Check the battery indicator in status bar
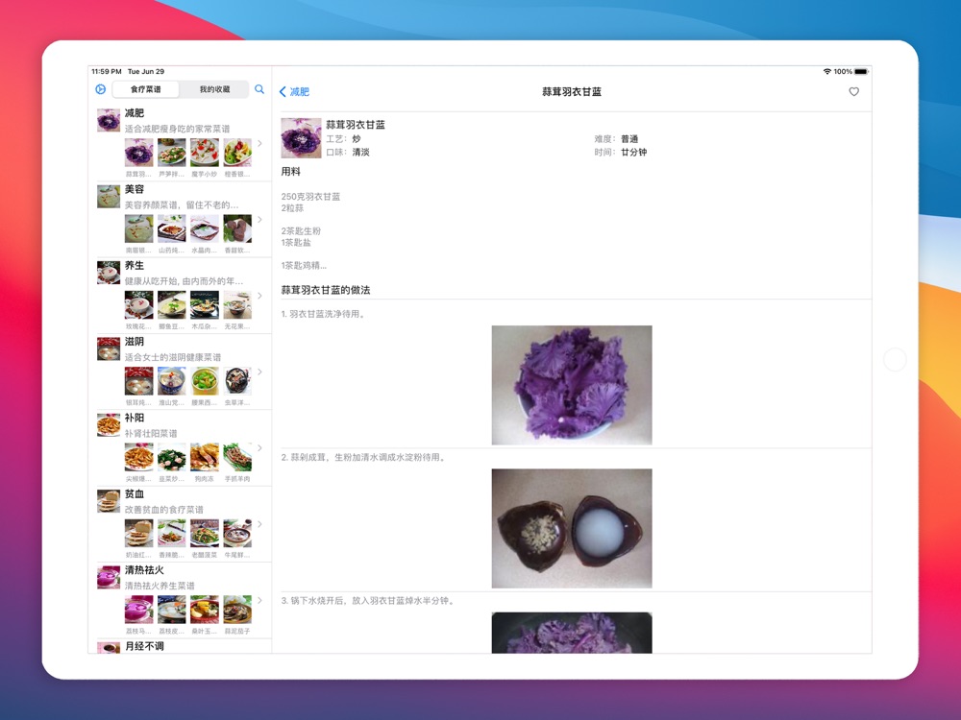Viewport: 961px width, 720px height. click(x=861, y=72)
